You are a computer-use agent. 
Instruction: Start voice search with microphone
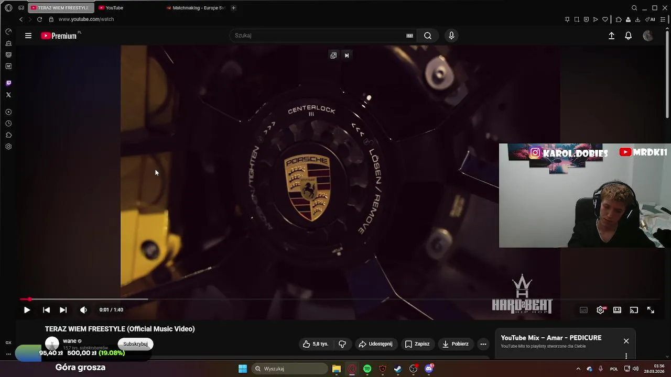pyautogui.click(x=451, y=36)
